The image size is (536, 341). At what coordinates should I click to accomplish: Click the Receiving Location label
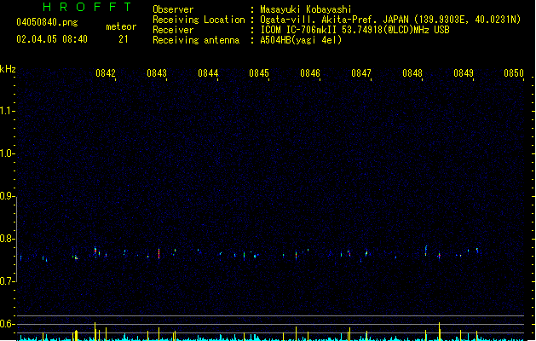(x=199, y=20)
